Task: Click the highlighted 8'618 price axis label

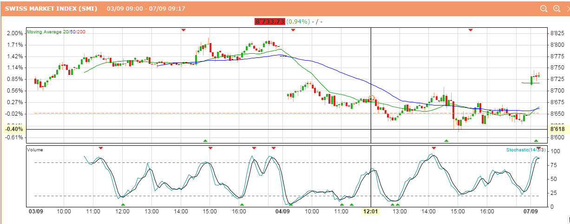Action: pyautogui.click(x=557, y=129)
